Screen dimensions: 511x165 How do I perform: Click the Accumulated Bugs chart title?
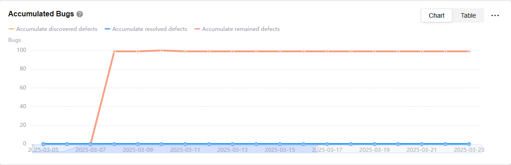pyautogui.click(x=41, y=15)
